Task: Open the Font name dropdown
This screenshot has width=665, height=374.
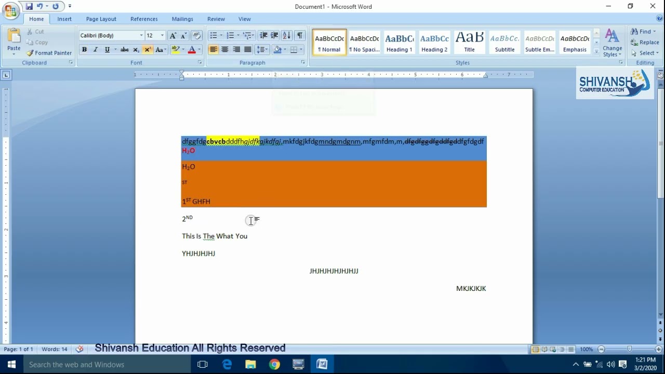Action: (141, 35)
